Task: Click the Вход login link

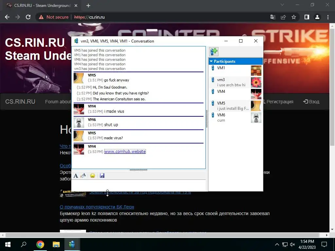Action: coord(311,102)
